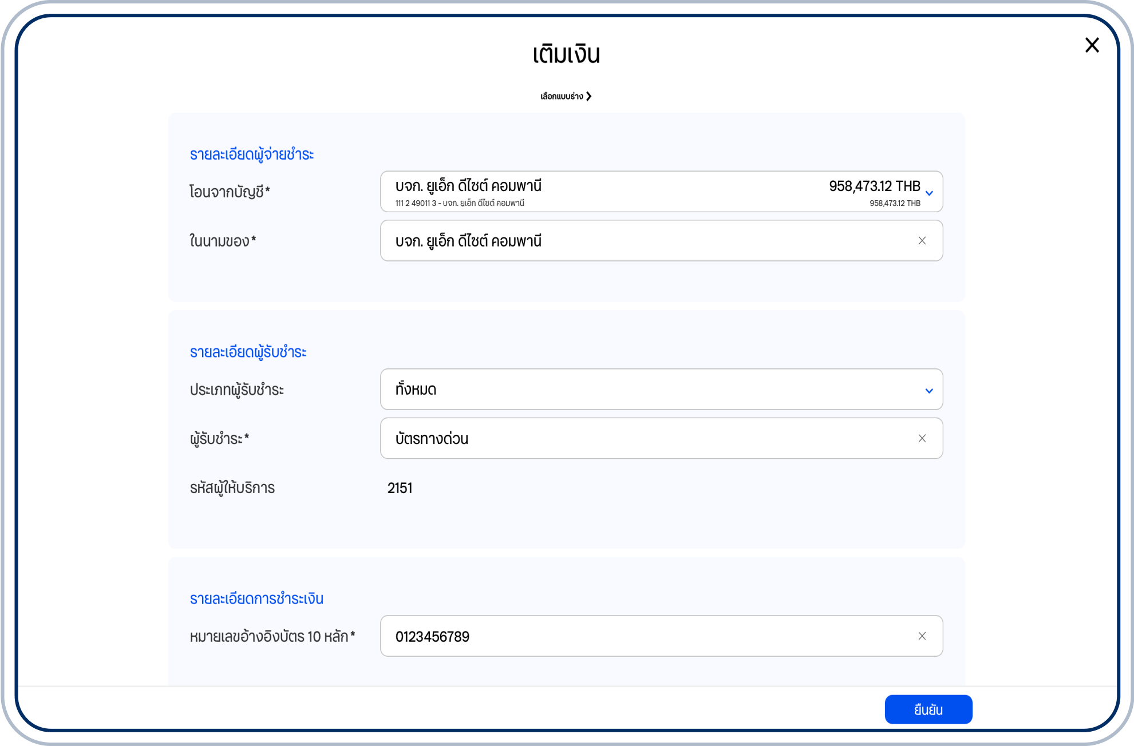Click the รายละเอียดการชำระเงิน section heading

coord(256,598)
